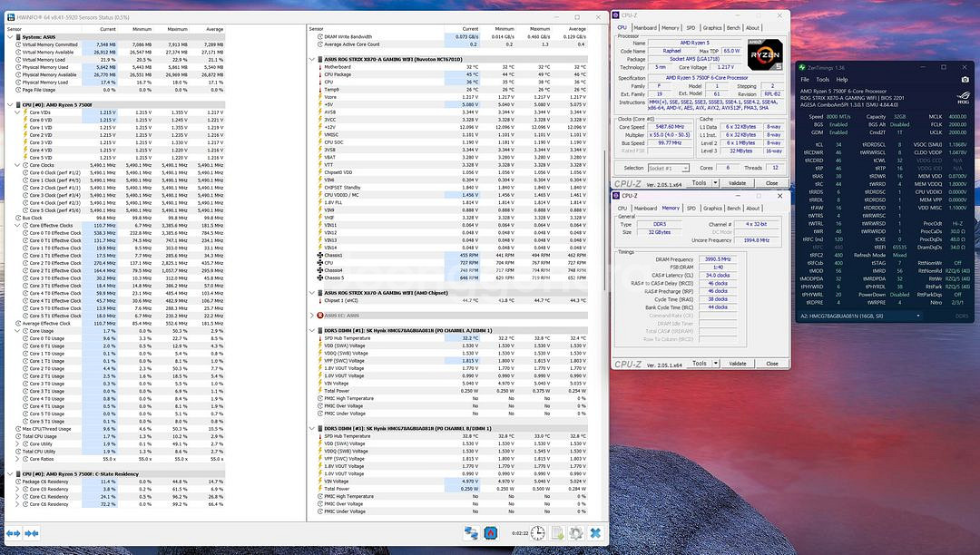Open HWiNFO remote network monitors icon
Image resolution: width=980 pixels, height=555 pixels.
click(x=472, y=533)
